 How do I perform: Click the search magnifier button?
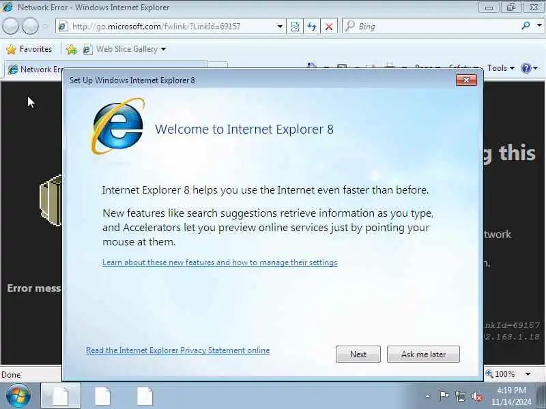[x=526, y=26]
